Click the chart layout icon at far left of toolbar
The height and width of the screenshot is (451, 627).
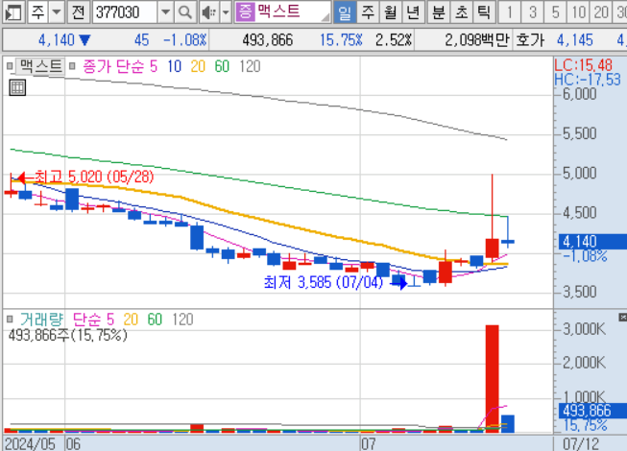coord(13,12)
